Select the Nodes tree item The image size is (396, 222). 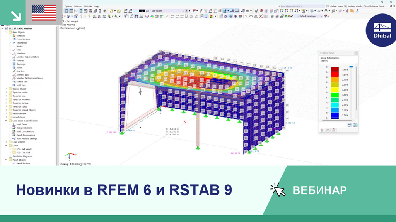(19, 46)
